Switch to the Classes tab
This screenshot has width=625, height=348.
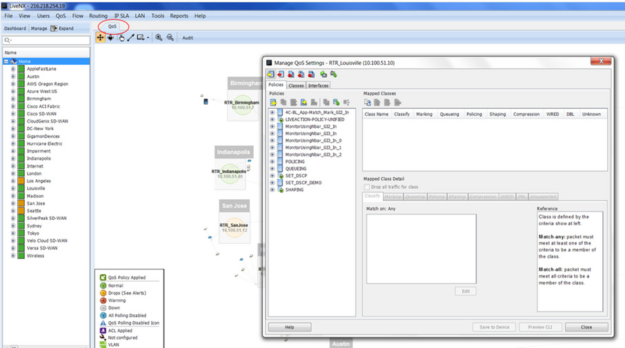[296, 85]
